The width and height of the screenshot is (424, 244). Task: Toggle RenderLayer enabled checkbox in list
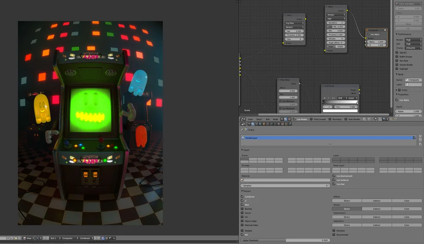pos(414,138)
